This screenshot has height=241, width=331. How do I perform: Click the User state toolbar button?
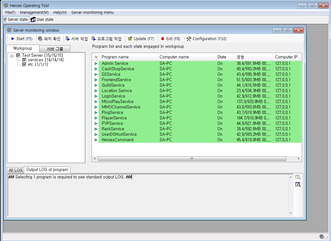pos(42,20)
